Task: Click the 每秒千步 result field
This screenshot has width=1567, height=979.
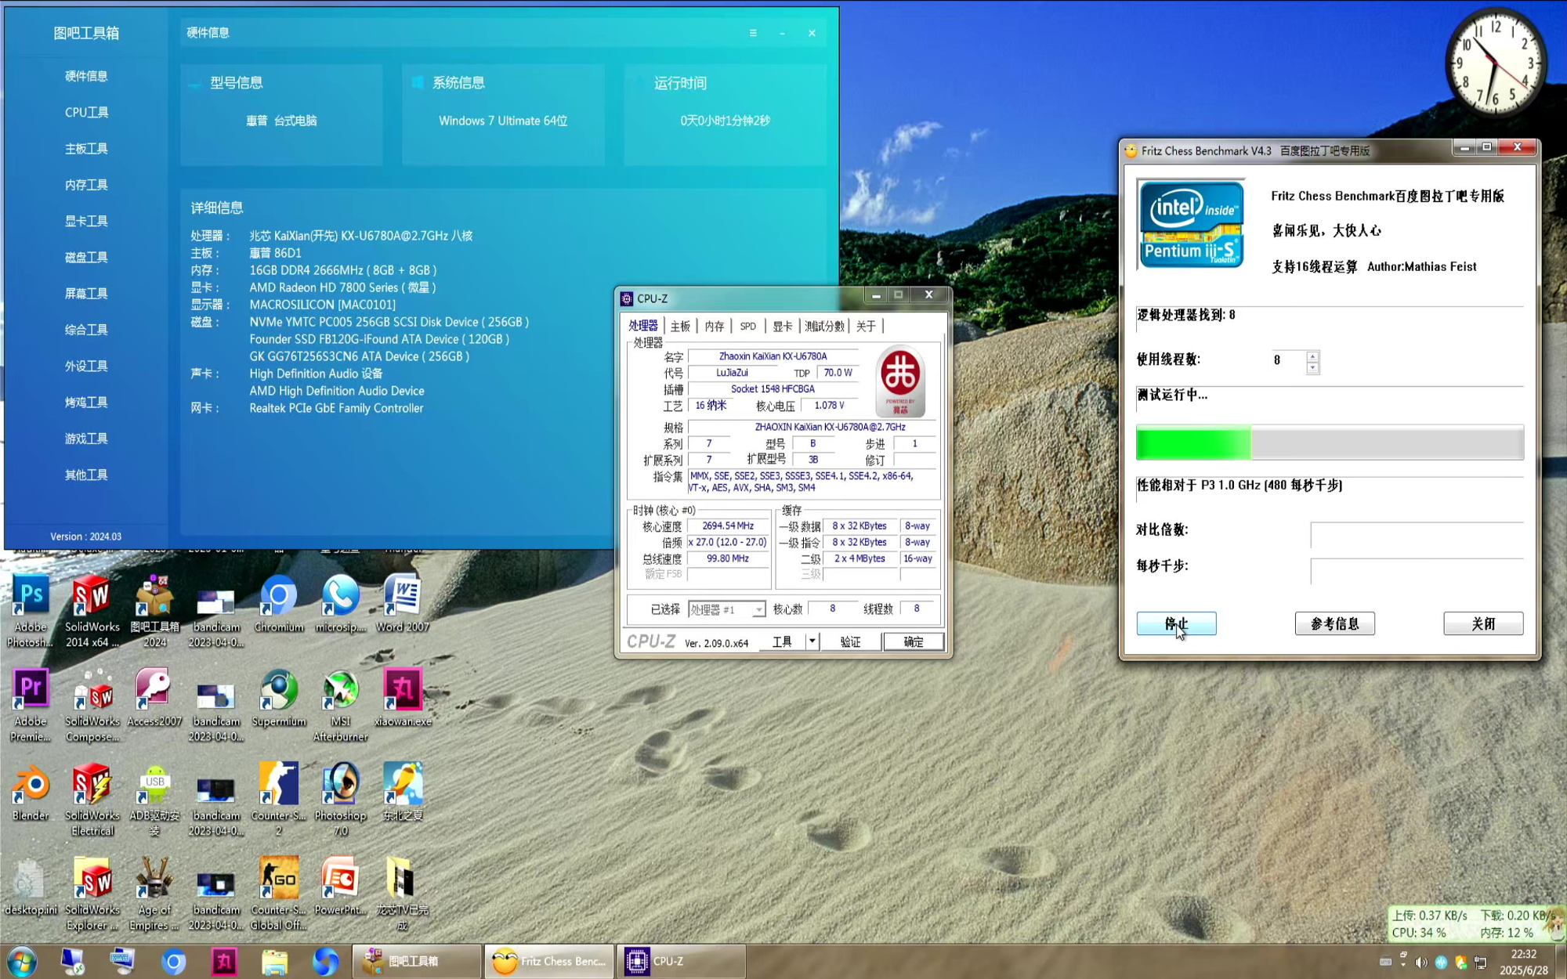Action: point(1417,571)
